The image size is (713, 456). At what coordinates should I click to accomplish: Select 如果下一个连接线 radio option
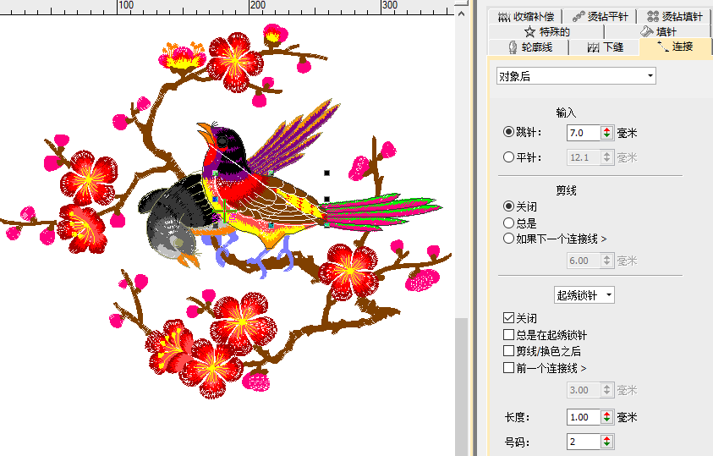click(x=508, y=239)
